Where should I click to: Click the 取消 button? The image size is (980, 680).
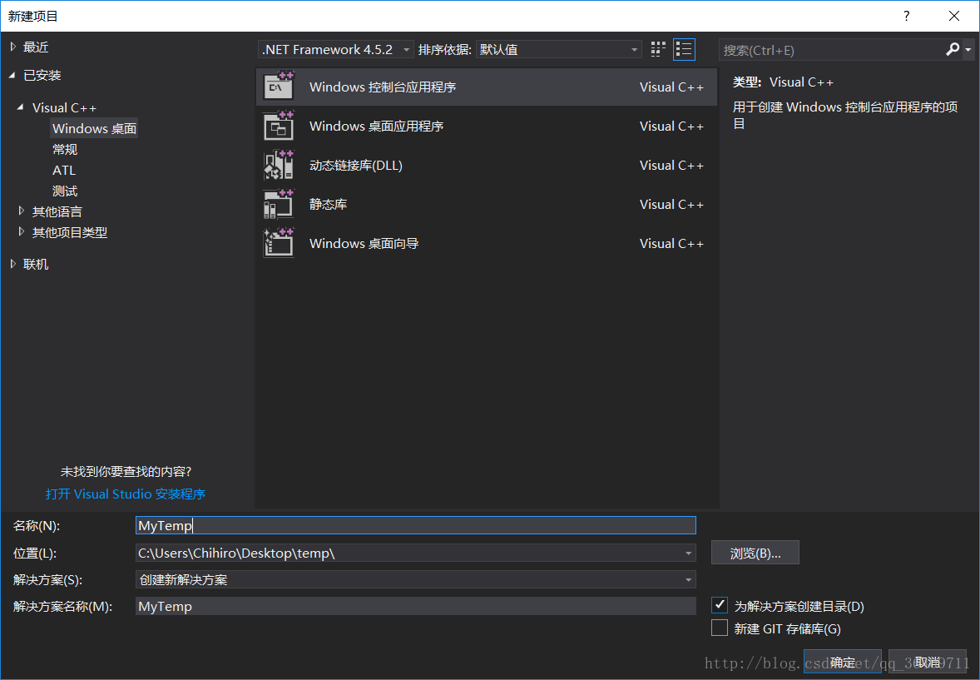pyautogui.click(x=928, y=661)
